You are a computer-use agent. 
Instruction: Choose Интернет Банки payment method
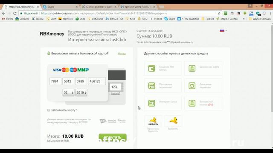click(x=163, y=103)
